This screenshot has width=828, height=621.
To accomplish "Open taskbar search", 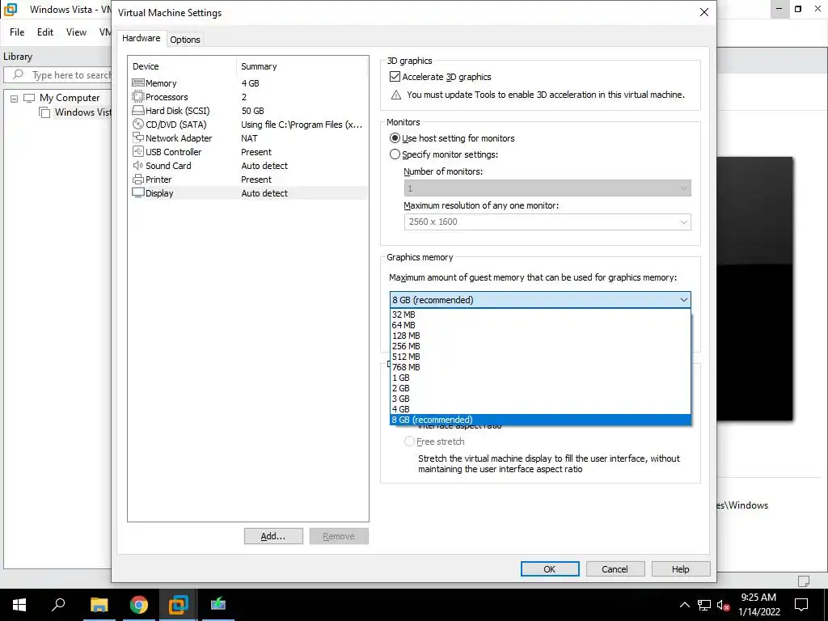I will click(58, 605).
